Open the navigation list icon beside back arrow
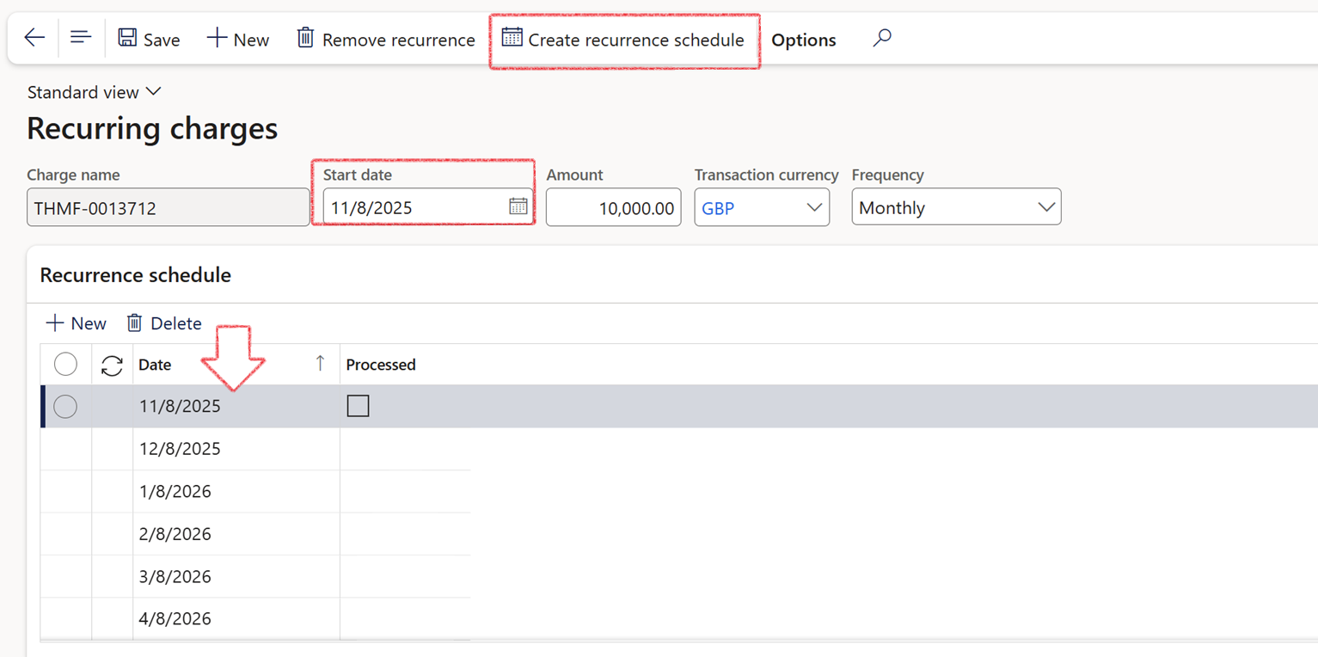Viewport: 1318px width, 657px height. [80, 37]
